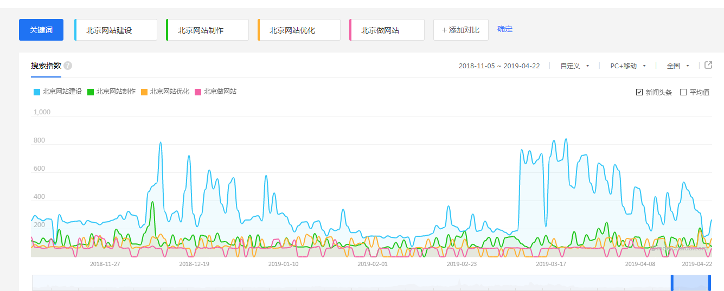Toggle the 北京网站制作 green legend swatch
The image size is (724, 291).
point(91,92)
